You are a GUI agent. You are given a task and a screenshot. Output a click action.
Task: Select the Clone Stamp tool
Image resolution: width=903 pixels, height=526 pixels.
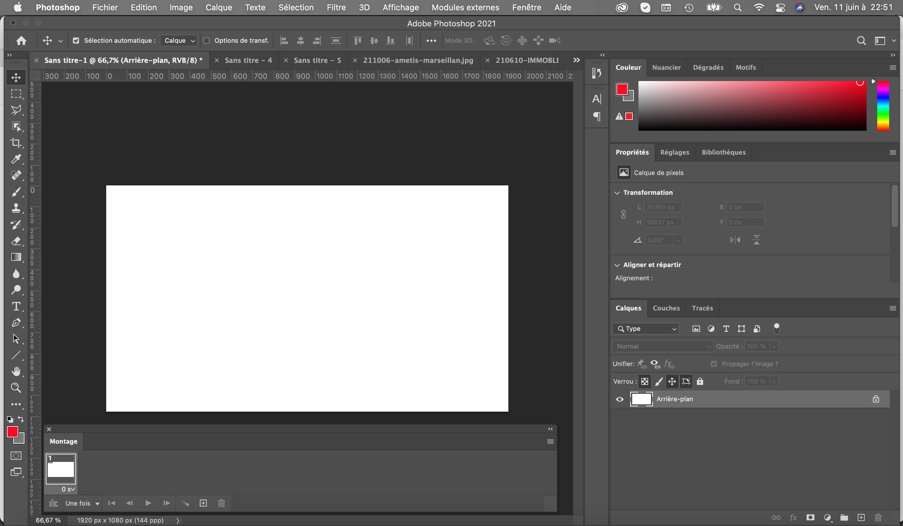(x=15, y=208)
